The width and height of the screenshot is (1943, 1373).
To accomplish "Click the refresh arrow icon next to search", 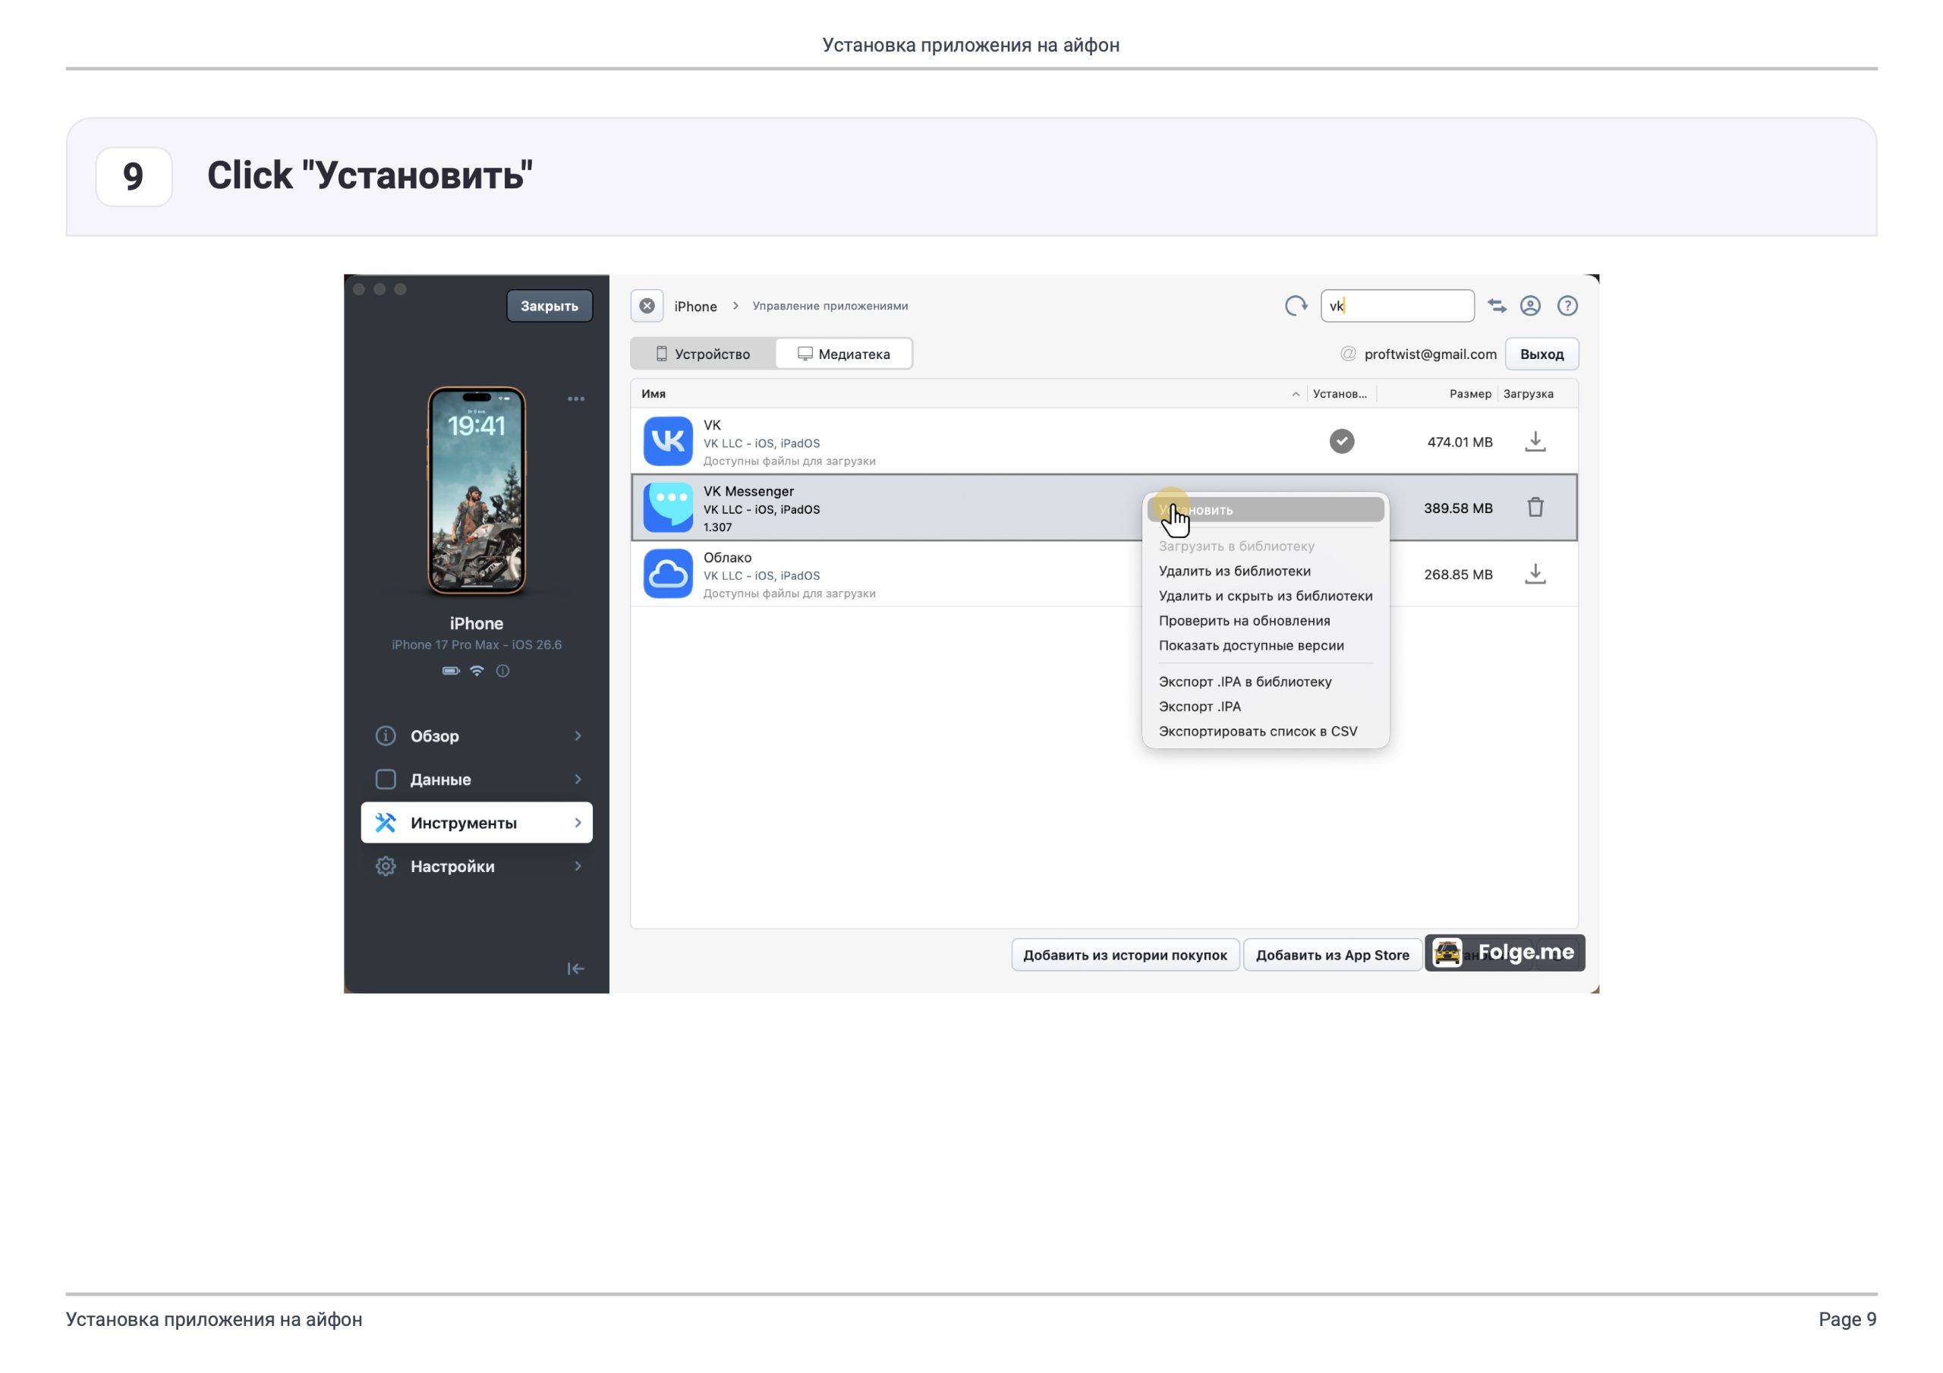I will (1296, 306).
